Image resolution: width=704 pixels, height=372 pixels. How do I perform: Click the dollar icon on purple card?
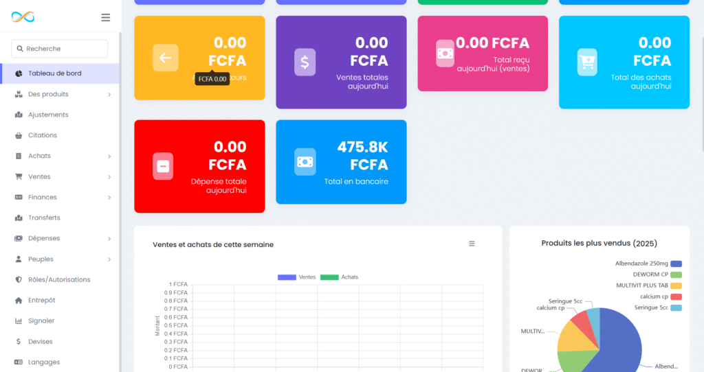305,62
